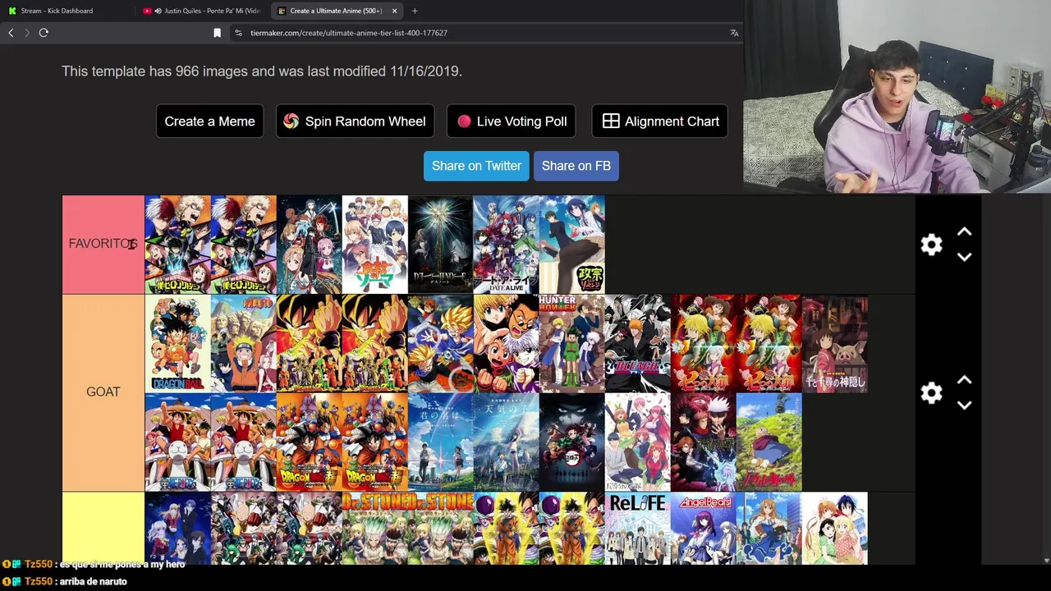
Task: Switch to Justin Quiles YouTube tab
Action: tap(203, 11)
